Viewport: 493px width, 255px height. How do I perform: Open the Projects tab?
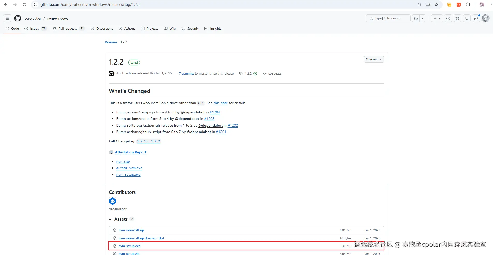coord(149,29)
